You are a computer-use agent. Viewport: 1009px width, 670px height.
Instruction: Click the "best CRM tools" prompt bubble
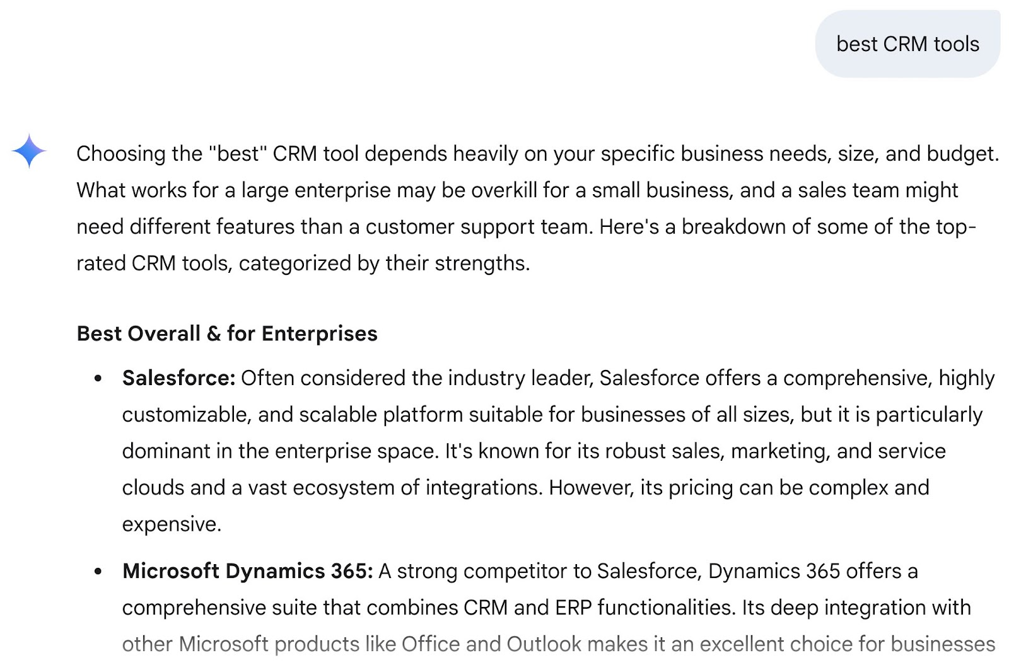(x=907, y=44)
